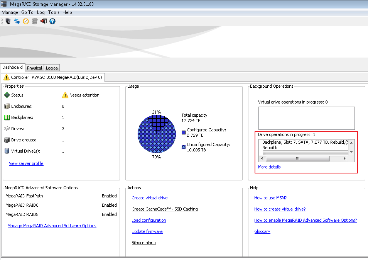Click Manage MegaRAID Advanced Software Options link
Viewport: 368px width, 260px height.
coord(52,226)
